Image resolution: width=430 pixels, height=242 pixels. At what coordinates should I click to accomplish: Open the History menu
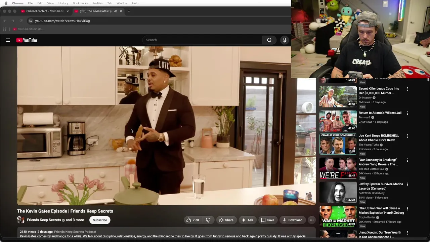pyautogui.click(x=63, y=3)
